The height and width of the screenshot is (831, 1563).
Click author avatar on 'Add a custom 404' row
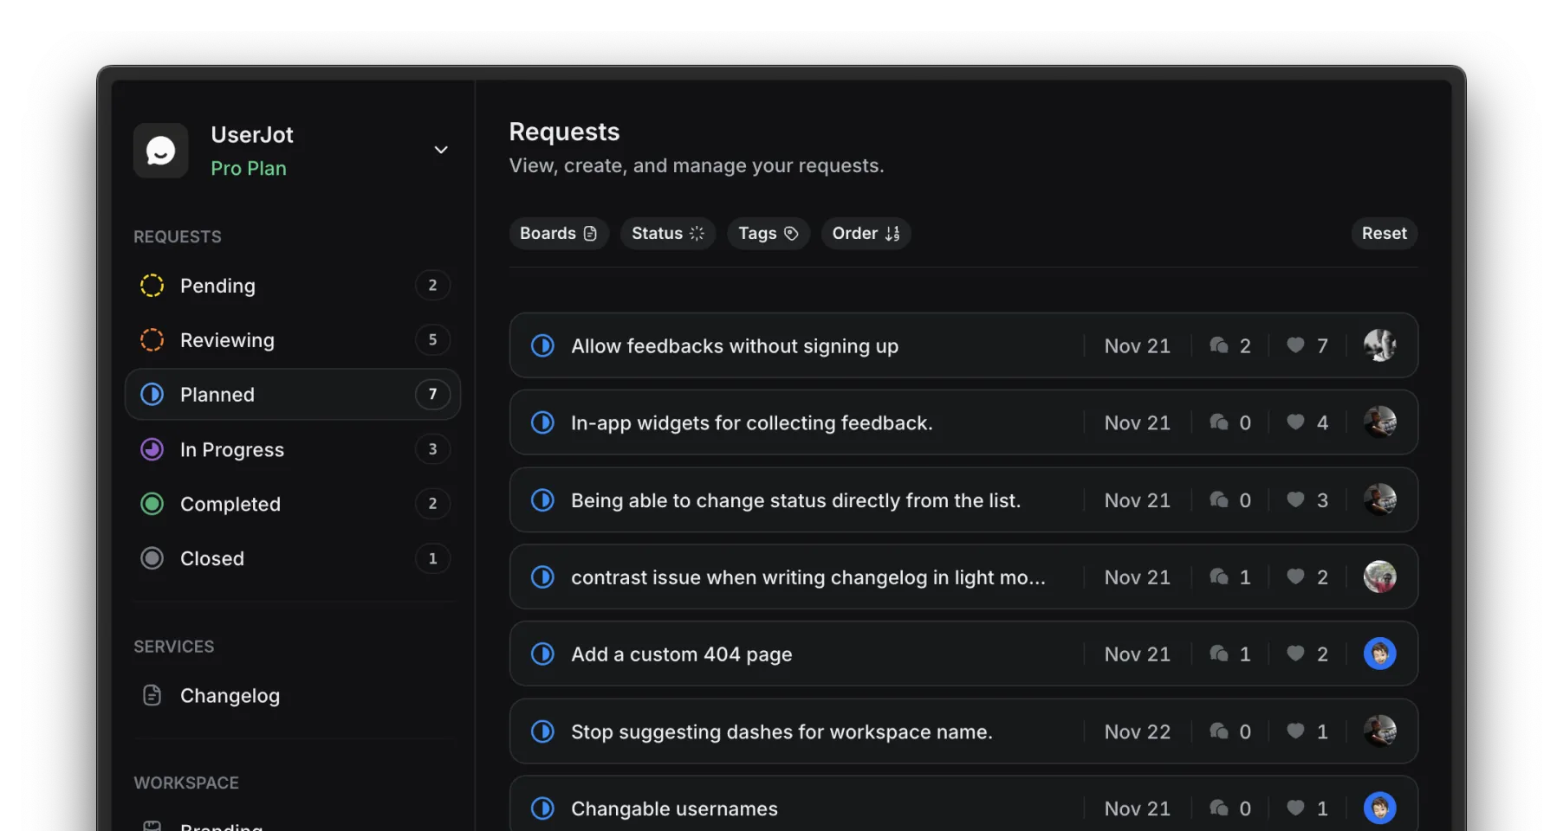pyautogui.click(x=1380, y=654)
